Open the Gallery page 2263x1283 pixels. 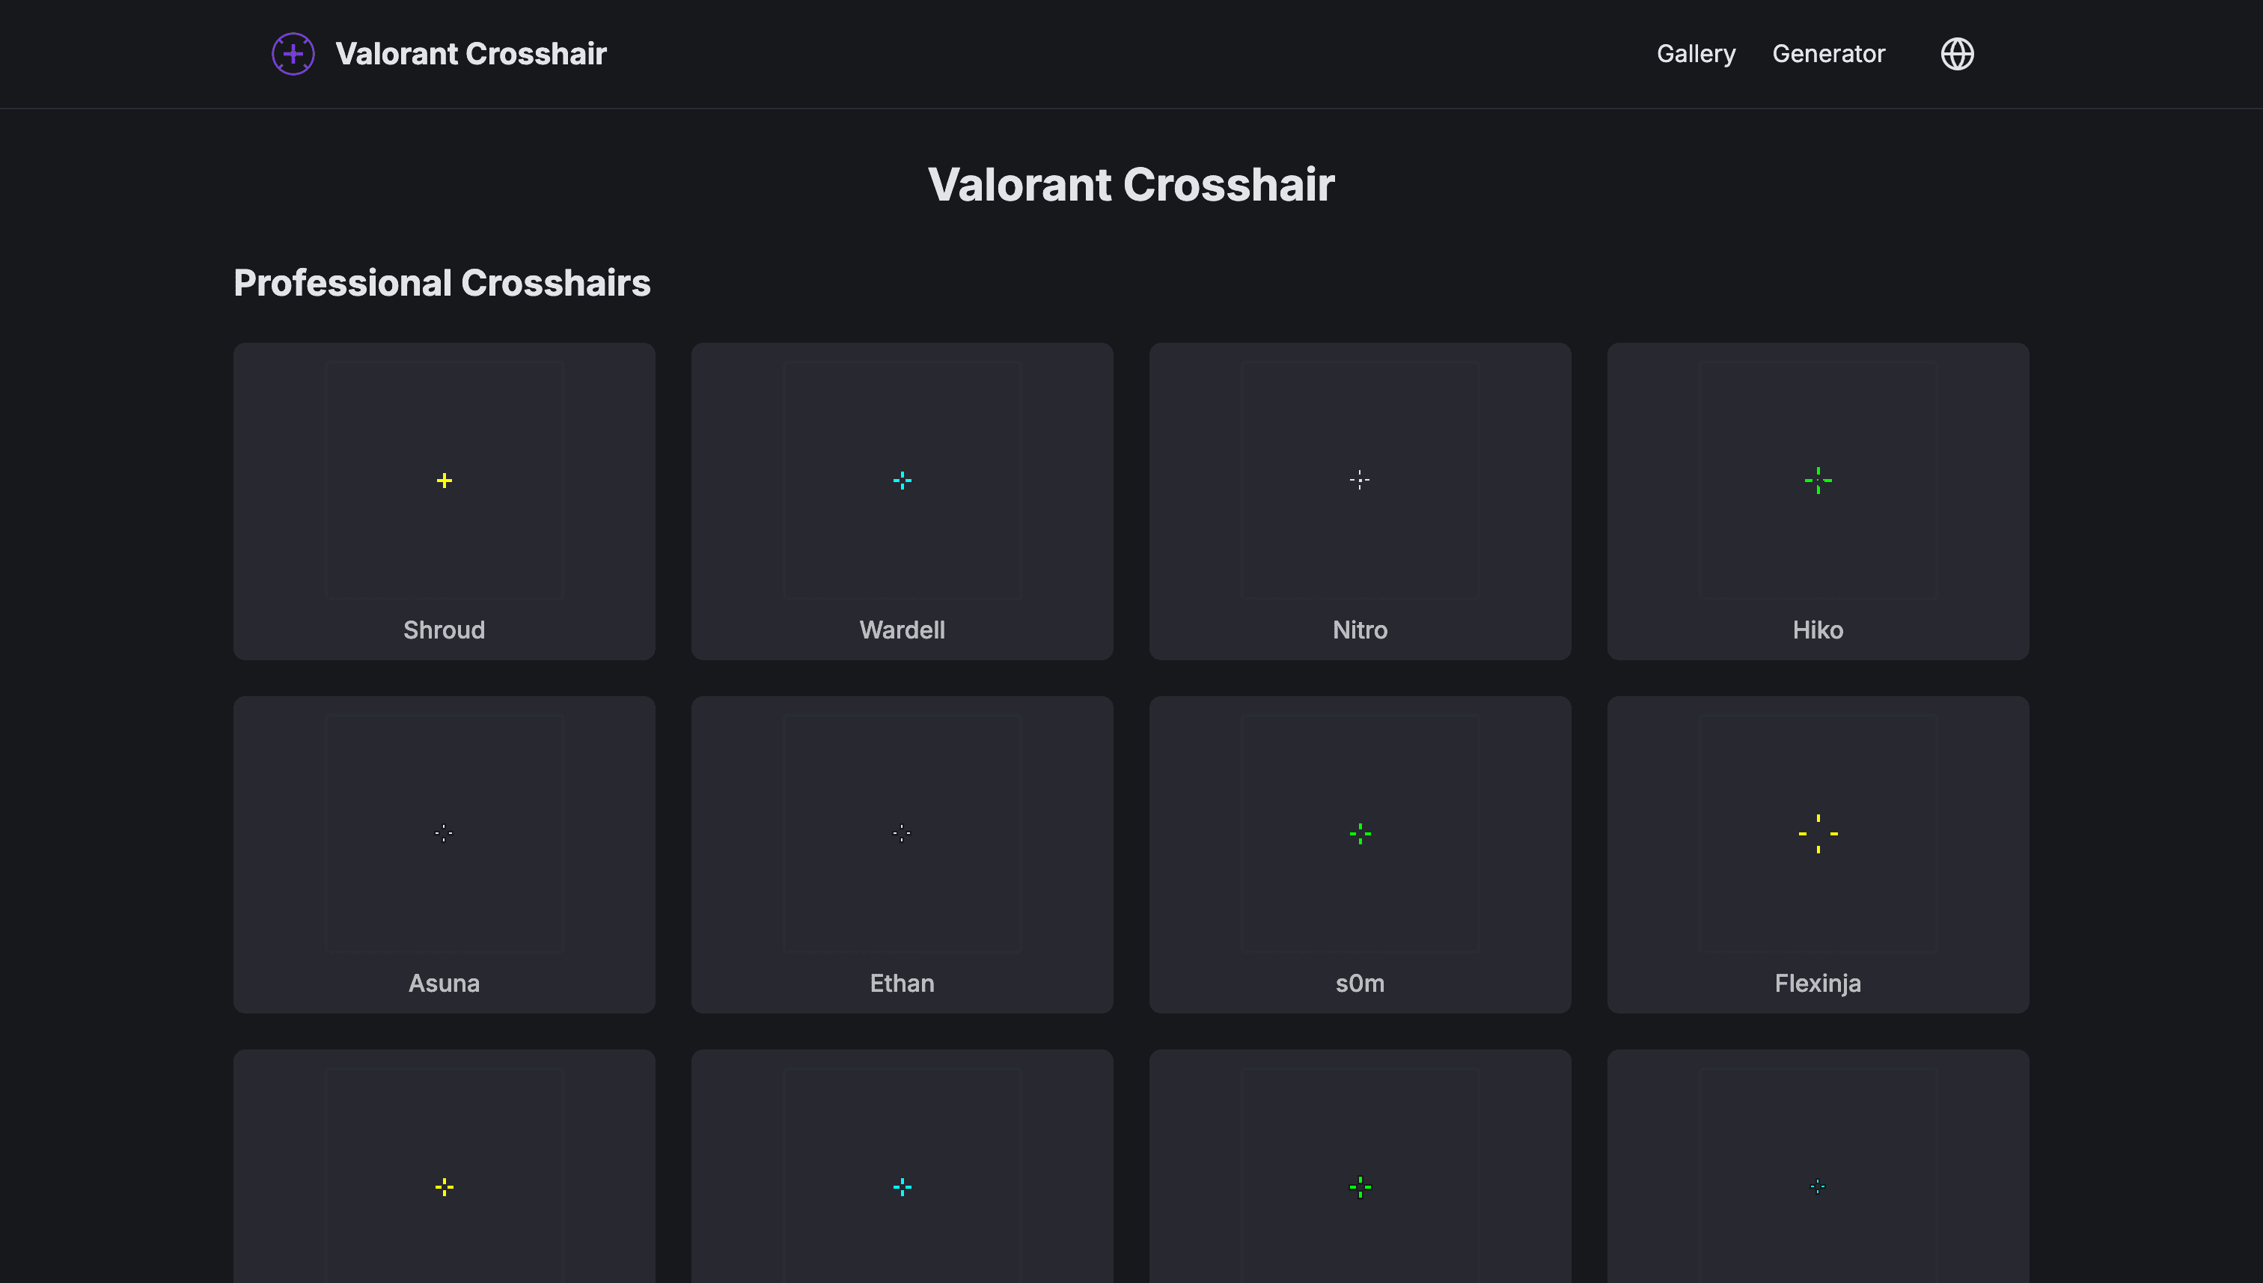click(x=1696, y=54)
